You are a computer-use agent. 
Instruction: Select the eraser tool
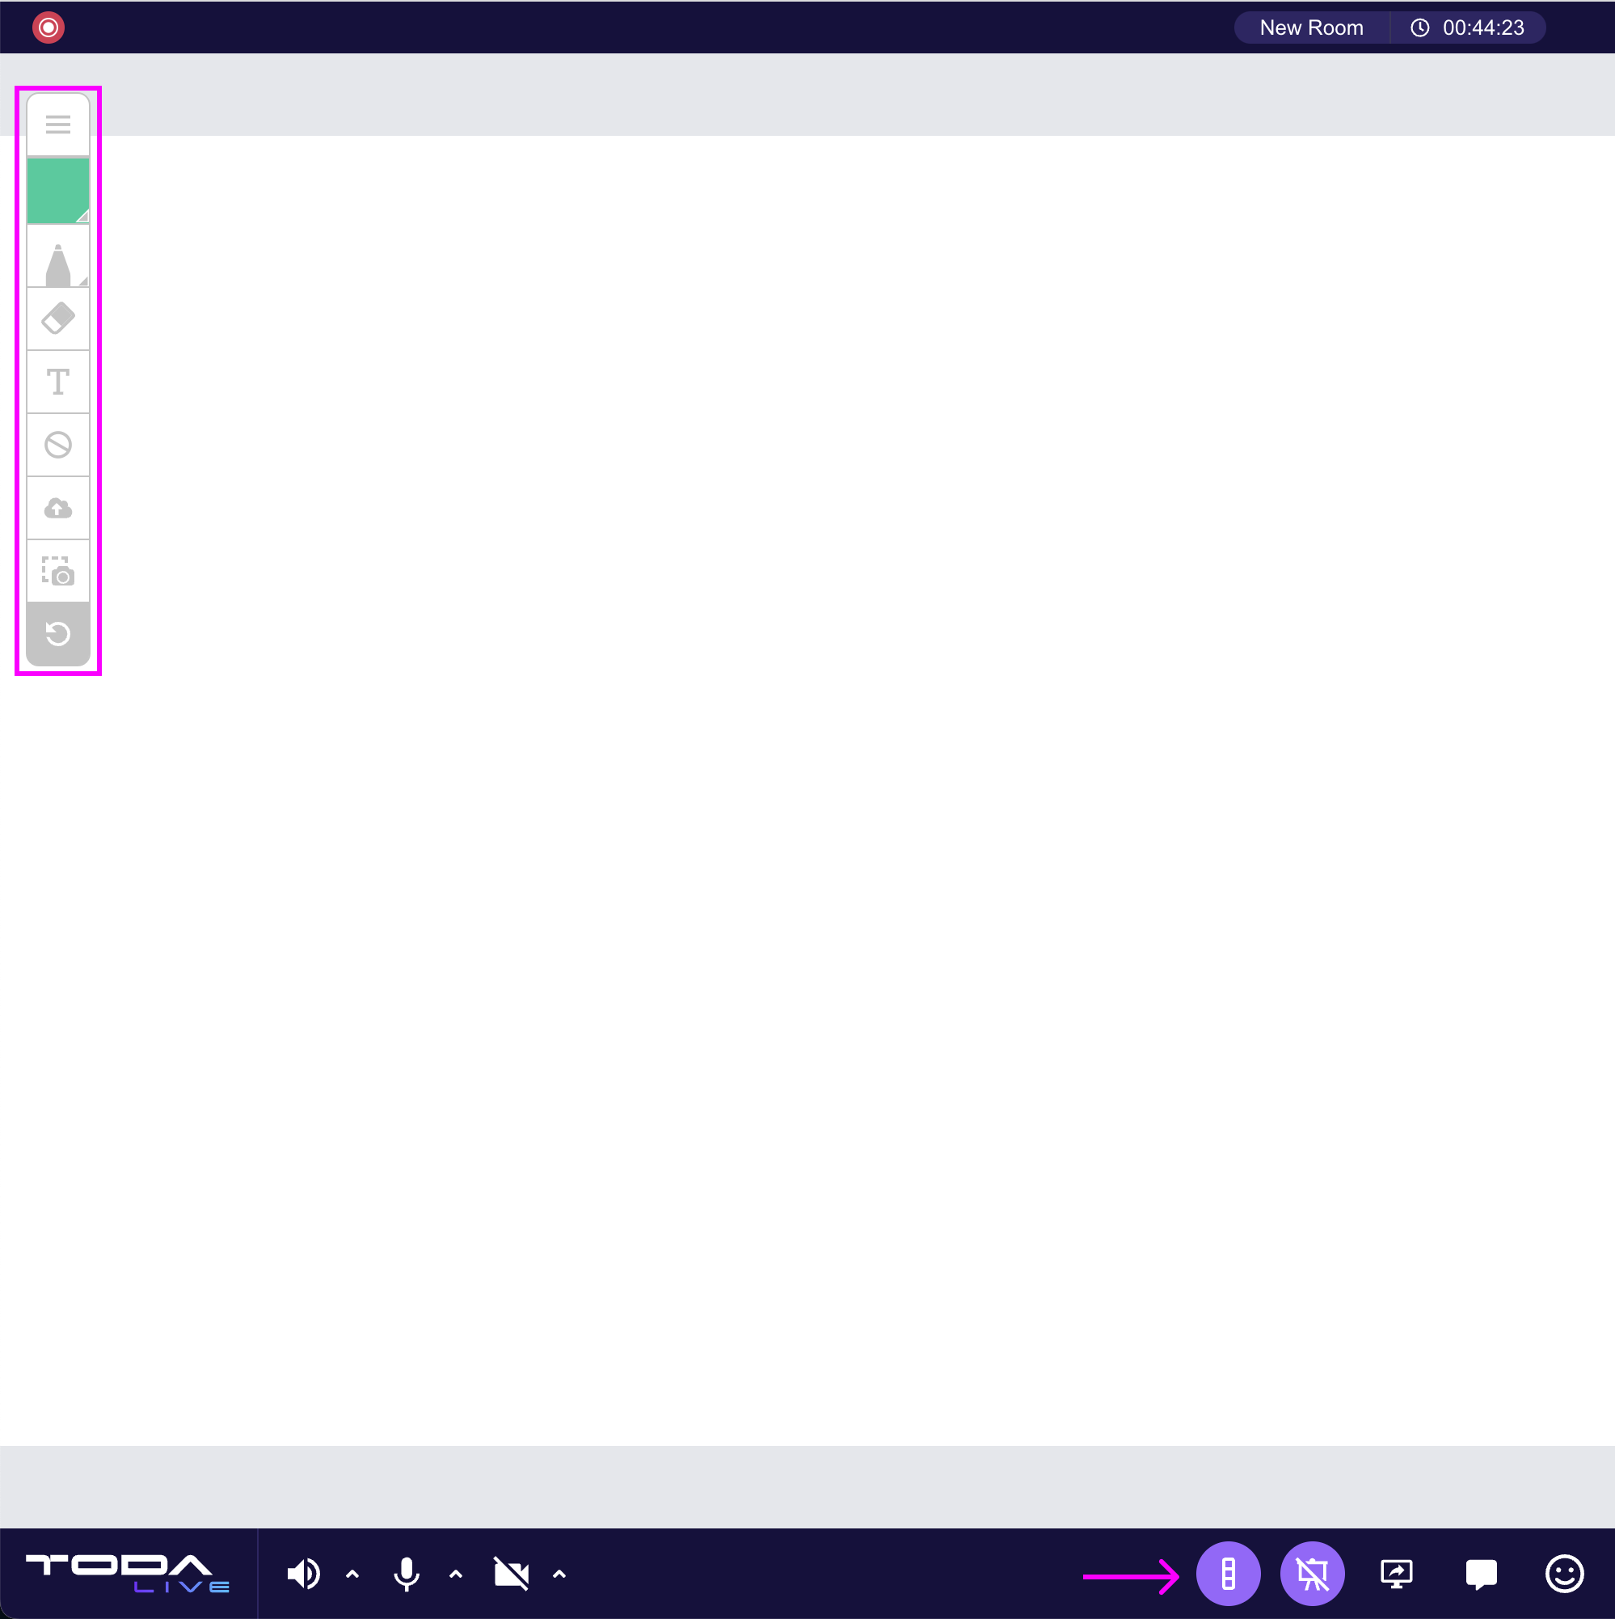click(x=58, y=319)
